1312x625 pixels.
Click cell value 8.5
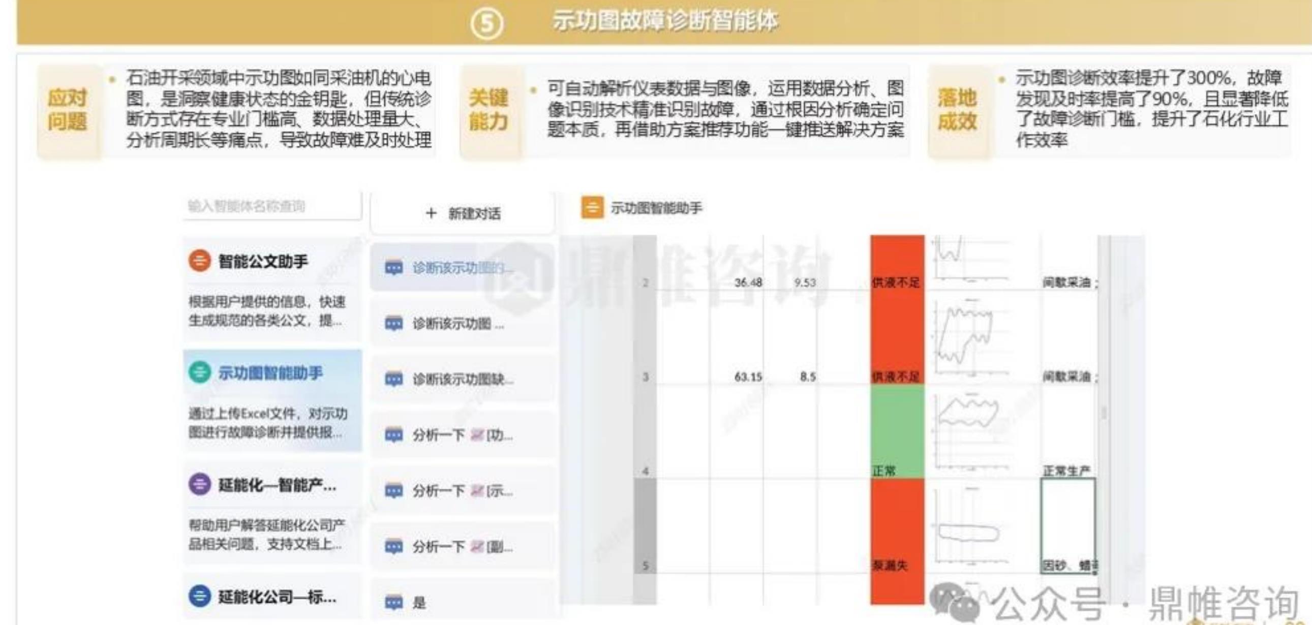[x=808, y=377]
